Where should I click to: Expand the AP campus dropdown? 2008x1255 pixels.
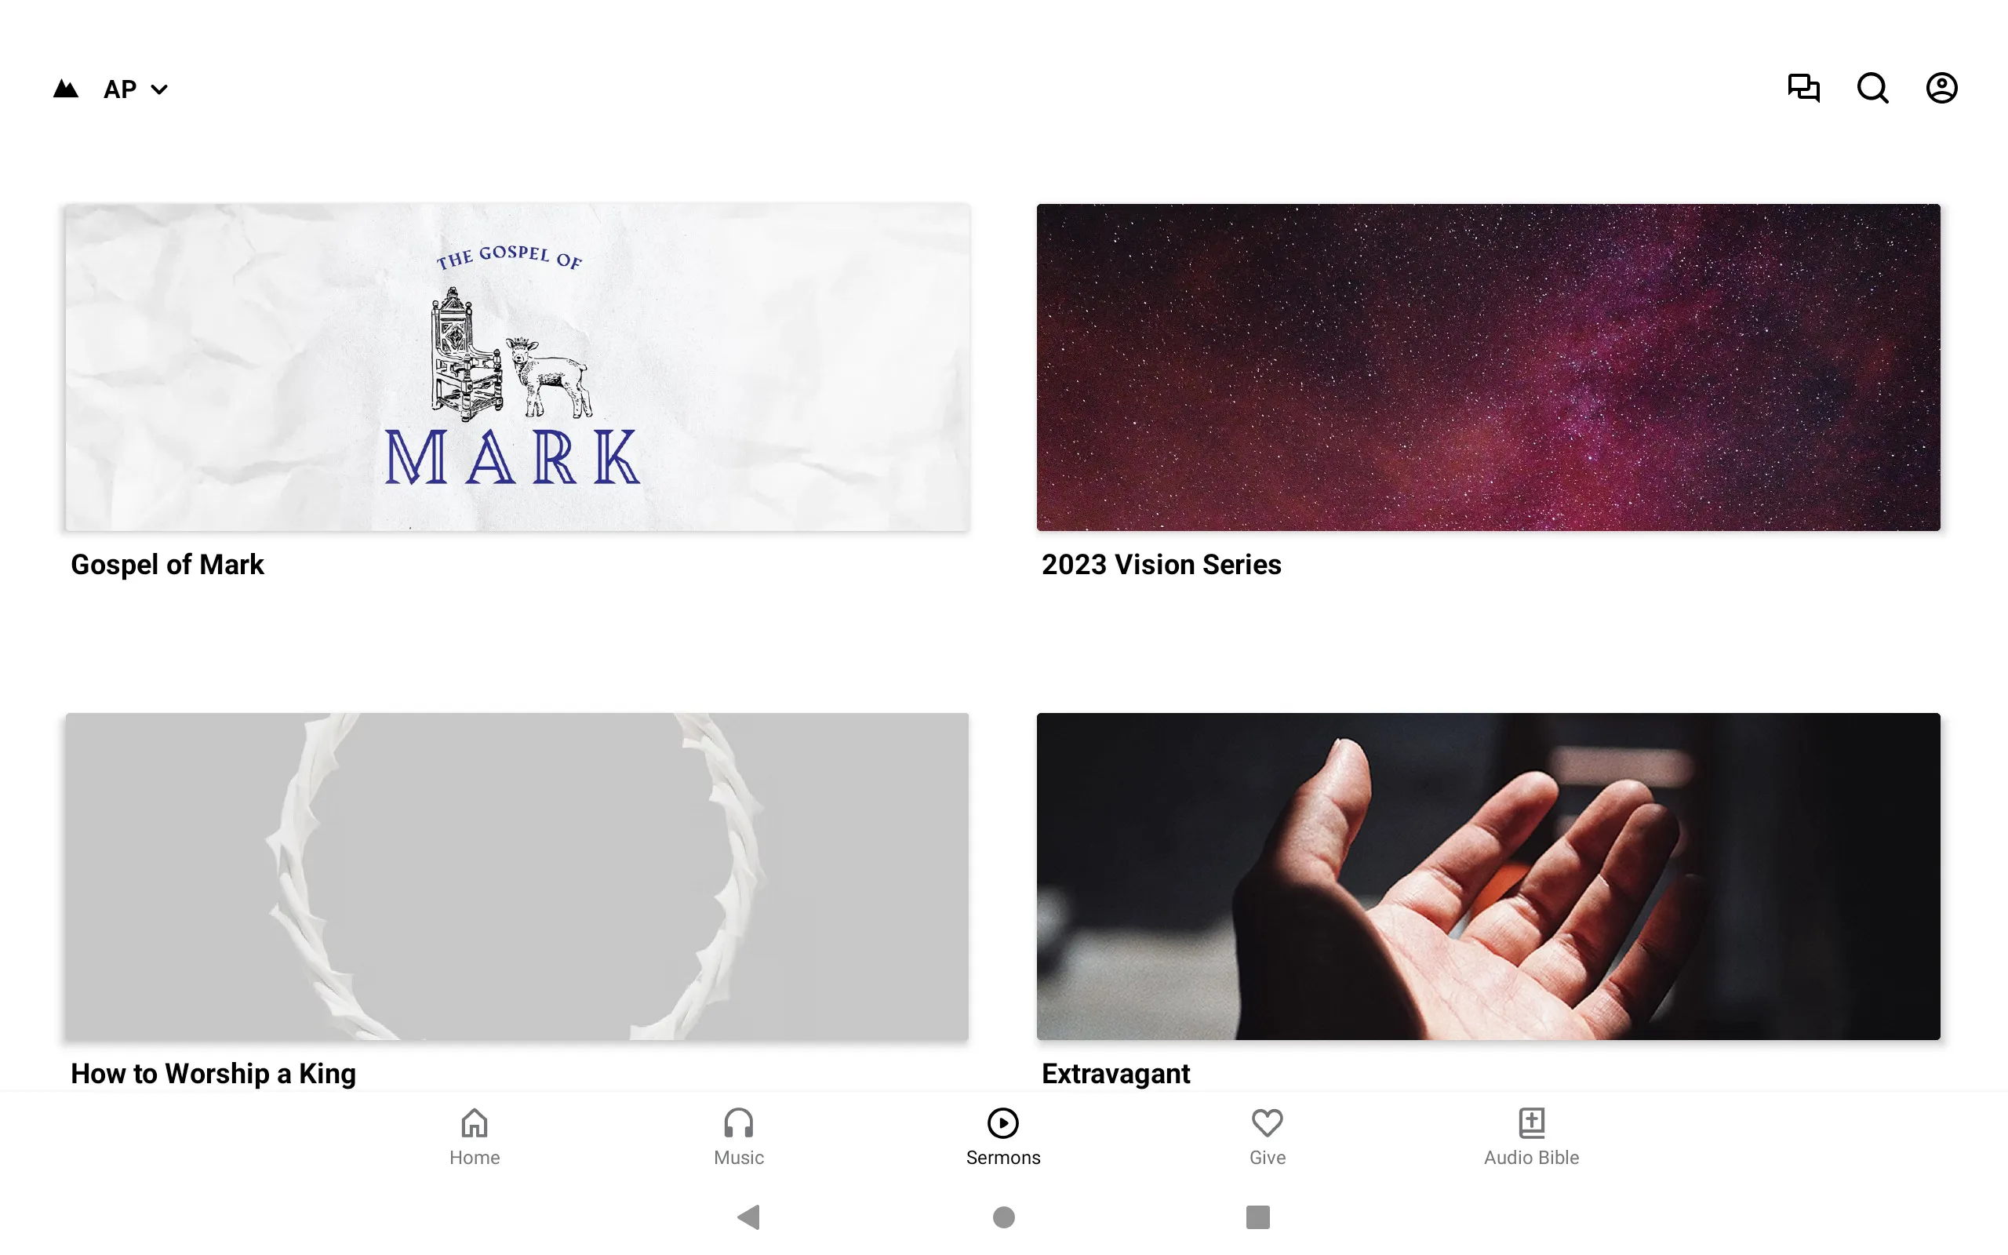pyautogui.click(x=136, y=88)
